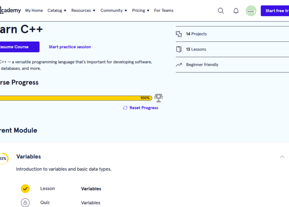Click the puzzle icon next to Projects
Viewport: 289px width, 207px height.
[x=179, y=34]
